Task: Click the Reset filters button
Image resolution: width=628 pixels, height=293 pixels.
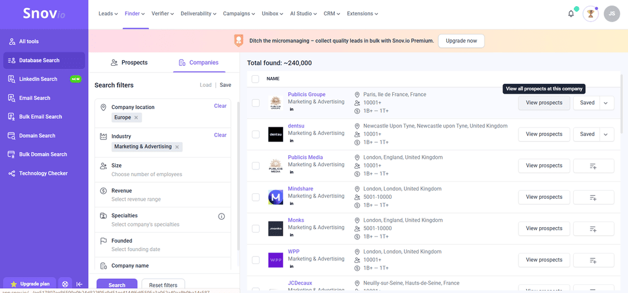Action: [x=163, y=285]
